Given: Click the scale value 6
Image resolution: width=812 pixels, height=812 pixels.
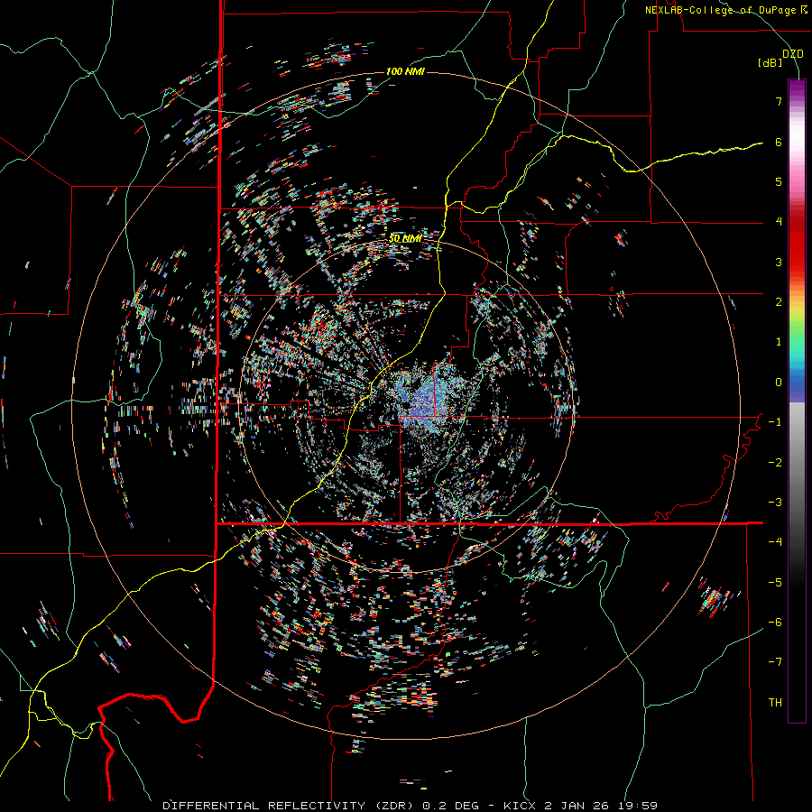Looking at the screenshot, I should click(779, 142).
